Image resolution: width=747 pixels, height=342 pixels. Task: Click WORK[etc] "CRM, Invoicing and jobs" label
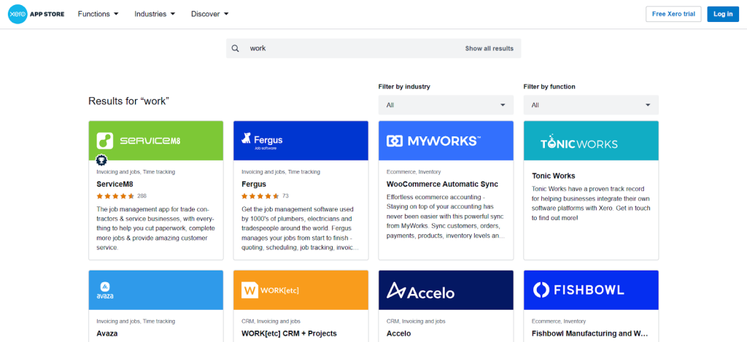271,322
